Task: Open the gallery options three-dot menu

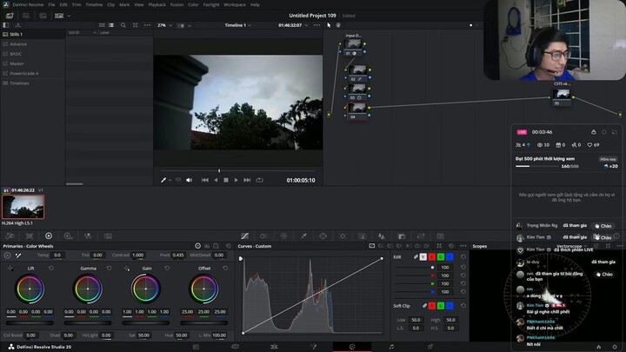Action: tap(147, 25)
